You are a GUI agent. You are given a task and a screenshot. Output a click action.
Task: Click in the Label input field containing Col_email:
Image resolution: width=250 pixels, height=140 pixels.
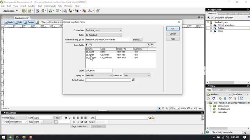pos(99,70)
